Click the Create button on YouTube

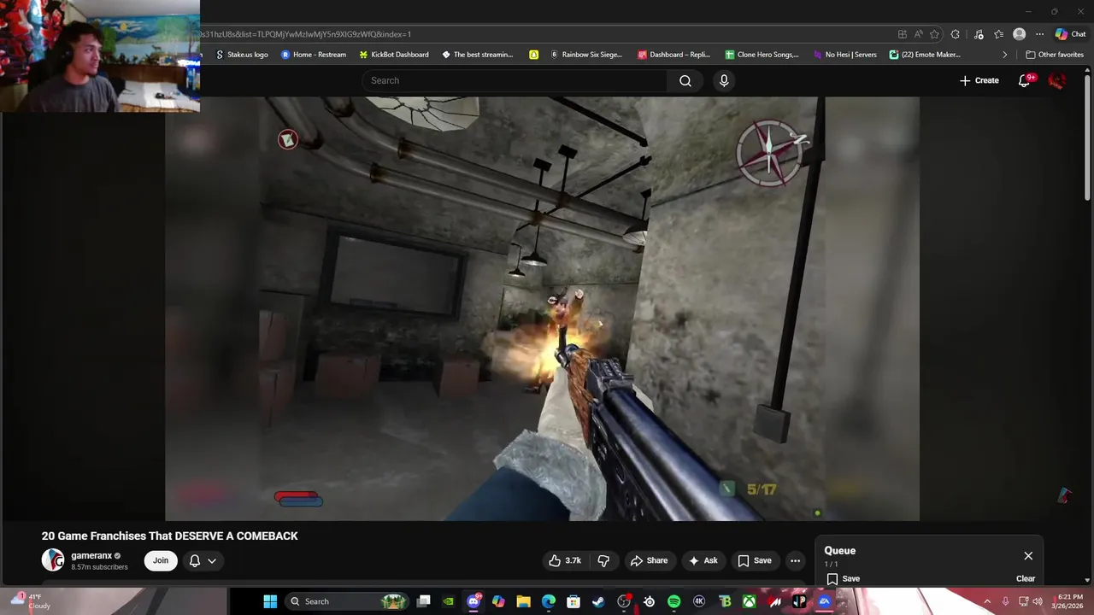[979, 80]
